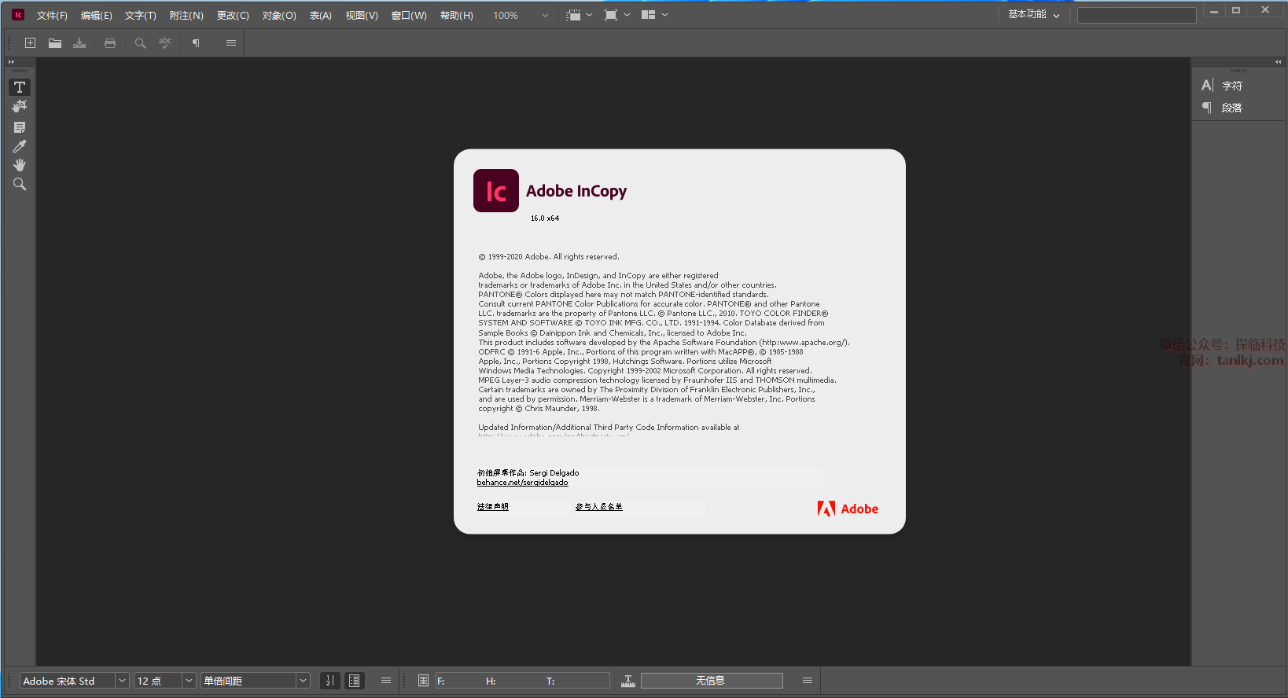Screen dimensions: 1288x698
Task: Select the Hand tool
Action: pos(20,165)
